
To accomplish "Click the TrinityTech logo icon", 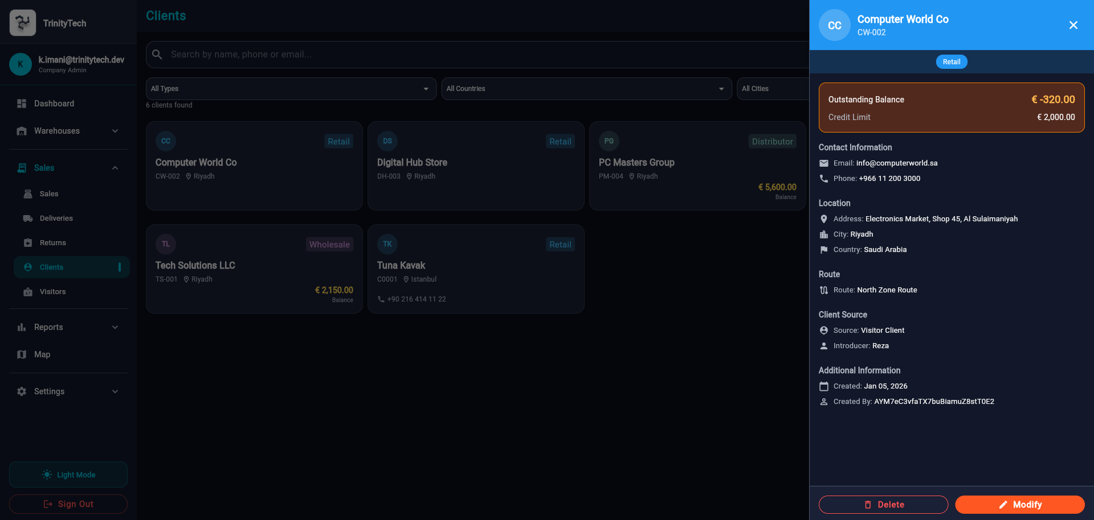I will click(x=23, y=23).
